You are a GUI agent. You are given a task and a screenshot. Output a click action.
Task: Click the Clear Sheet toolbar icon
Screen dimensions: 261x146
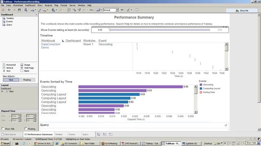[x=44, y=10]
